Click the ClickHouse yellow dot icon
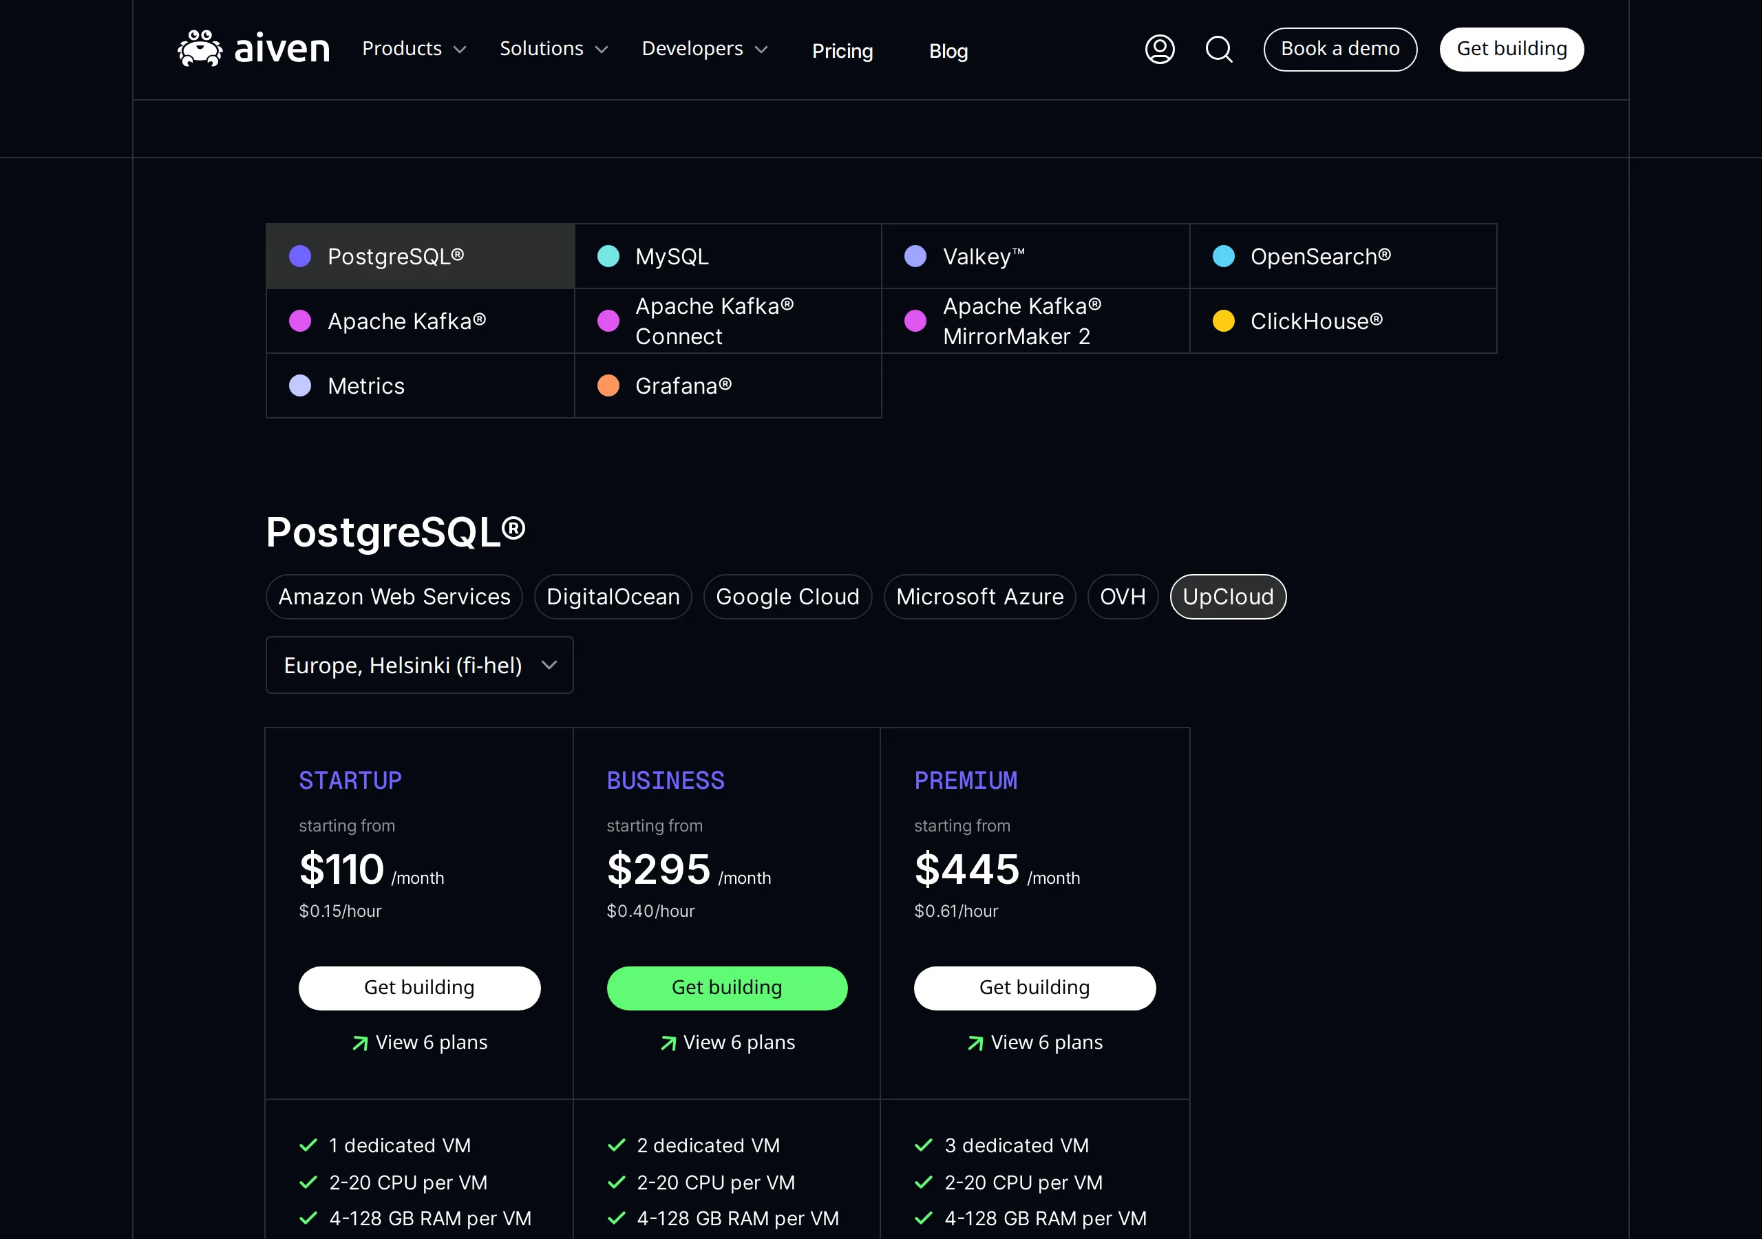Viewport: 1762px width, 1239px height. pyautogui.click(x=1223, y=321)
